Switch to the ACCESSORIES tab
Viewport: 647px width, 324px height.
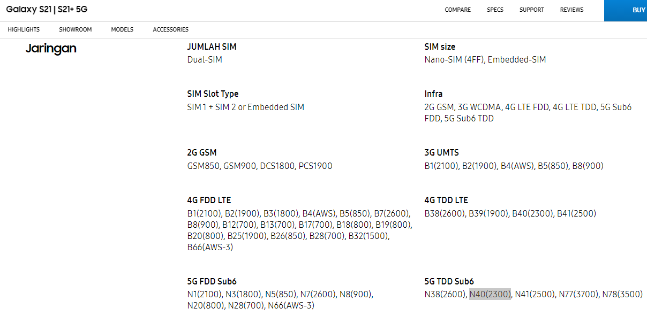pyautogui.click(x=170, y=30)
